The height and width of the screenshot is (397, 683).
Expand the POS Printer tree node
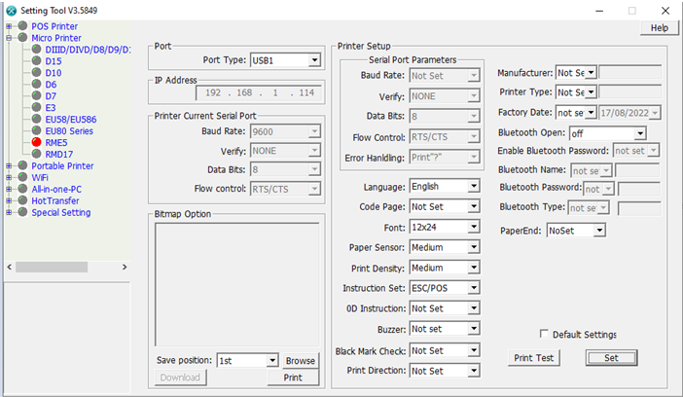coord(10,26)
